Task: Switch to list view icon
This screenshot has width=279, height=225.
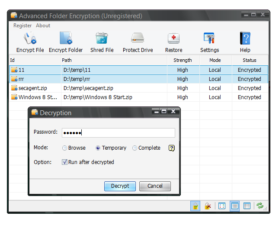Action: pos(234,206)
